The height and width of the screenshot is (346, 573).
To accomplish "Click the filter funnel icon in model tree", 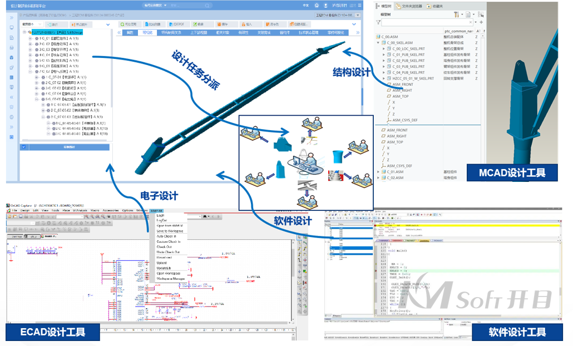I will 378,22.
